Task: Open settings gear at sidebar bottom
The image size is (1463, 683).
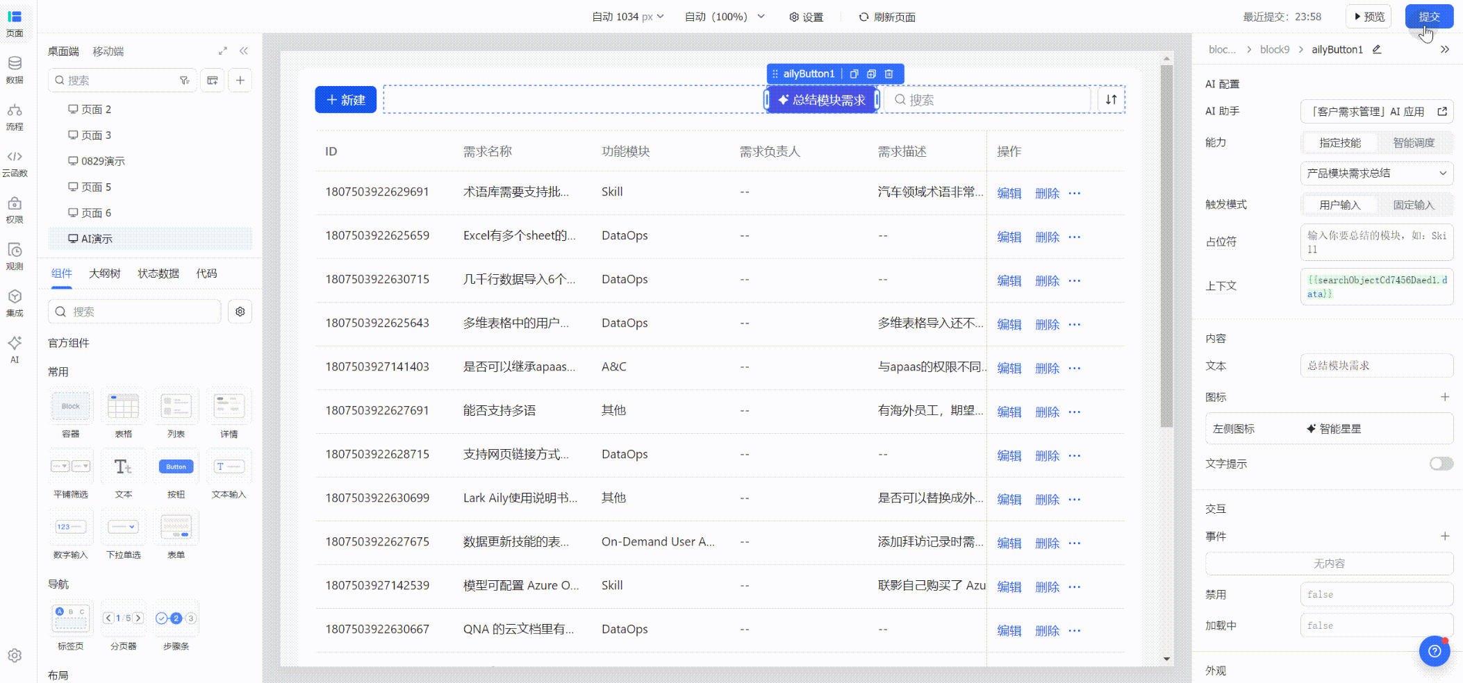Action: click(x=15, y=656)
